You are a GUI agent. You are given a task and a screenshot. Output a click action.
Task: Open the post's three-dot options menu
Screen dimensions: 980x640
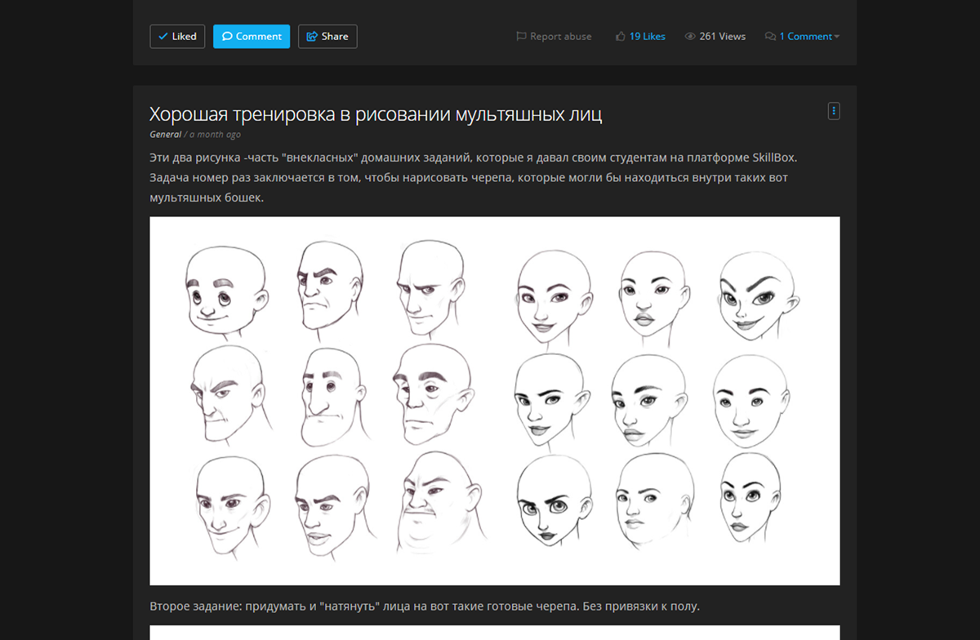point(833,110)
